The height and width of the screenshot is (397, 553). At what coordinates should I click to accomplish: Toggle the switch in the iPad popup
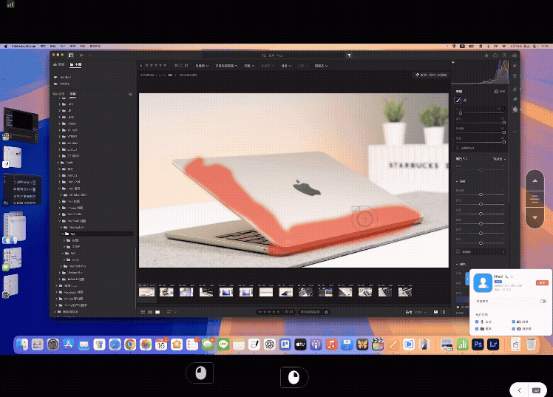point(543,301)
